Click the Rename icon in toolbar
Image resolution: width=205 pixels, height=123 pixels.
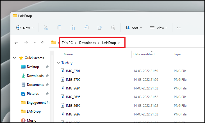pyautogui.click(x=86, y=28)
